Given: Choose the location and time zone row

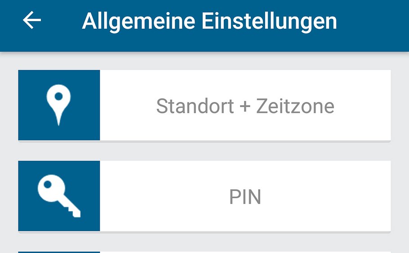Looking at the screenshot, I should [x=204, y=105].
